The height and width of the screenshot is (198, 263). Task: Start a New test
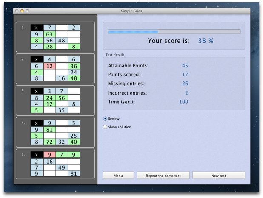tap(218, 176)
